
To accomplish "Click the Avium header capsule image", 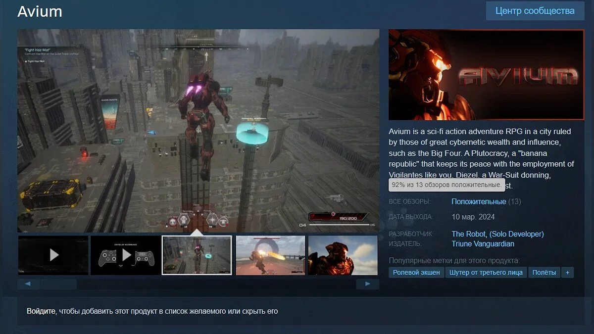I will [x=486, y=75].
